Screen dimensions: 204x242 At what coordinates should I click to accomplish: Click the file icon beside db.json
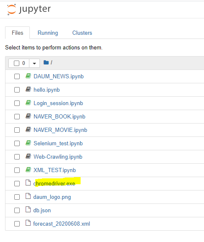28,209
